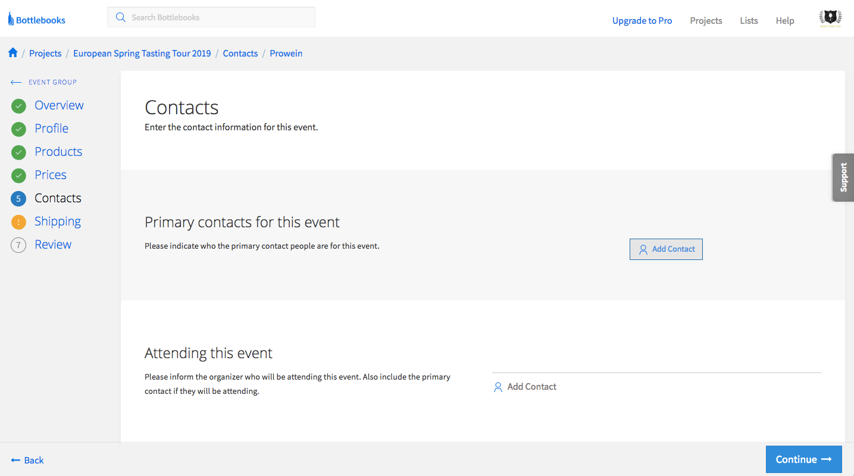
Task: Open the Projects menu item
Action: tap(706, 20)
